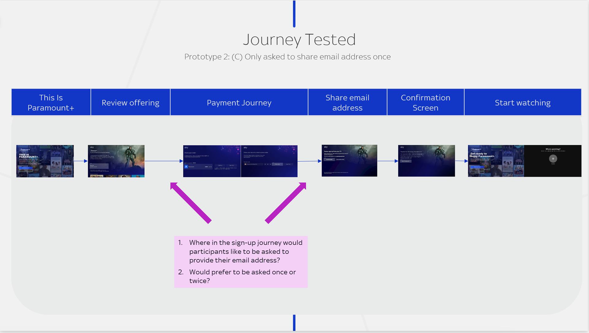Open the 'Check your order' payment thumbnail
Viewport: 589px width, 333px height.
(212, 161)
